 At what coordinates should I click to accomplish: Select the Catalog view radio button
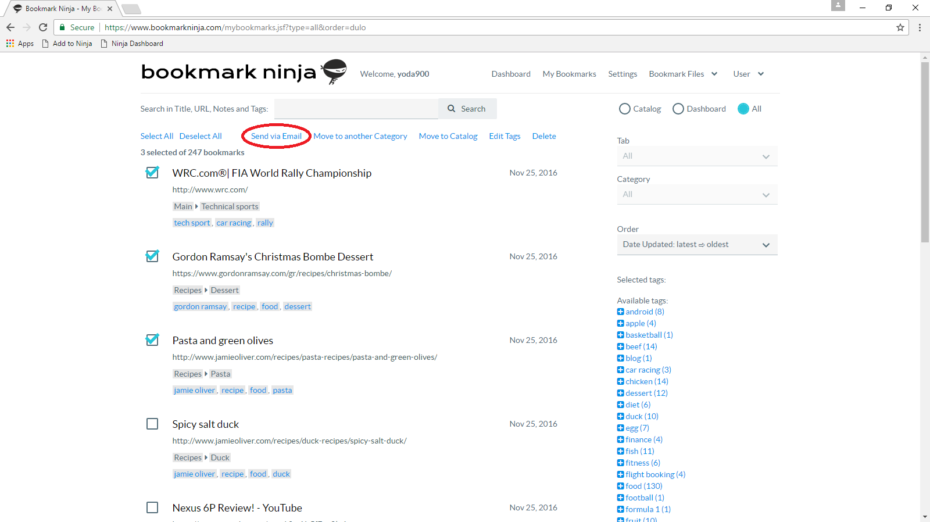pos(625,109)
